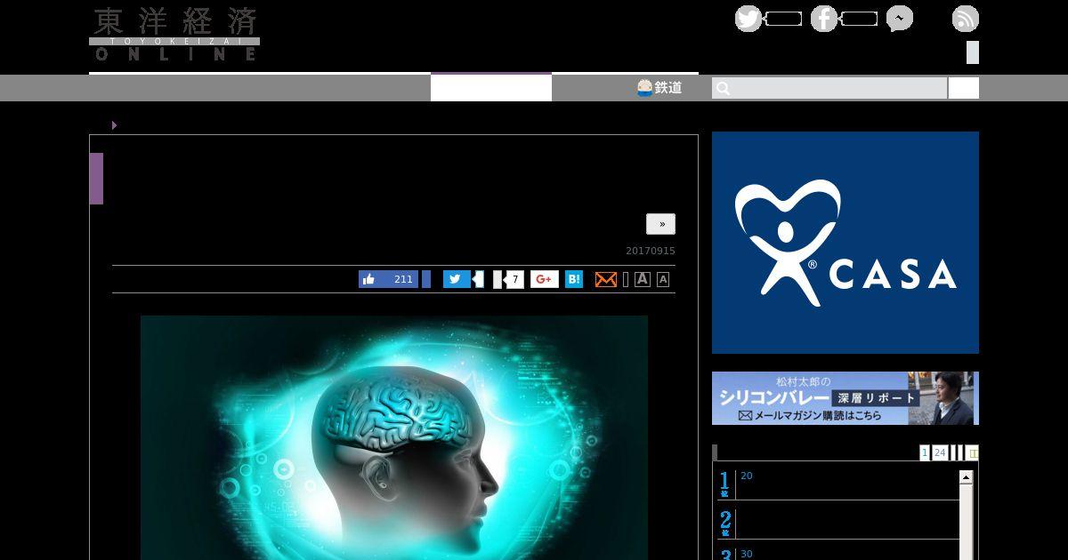This screenshot has width=1068, height=560.
Task: Open the header Facebook count box
Action: click(x=859, y=19)
